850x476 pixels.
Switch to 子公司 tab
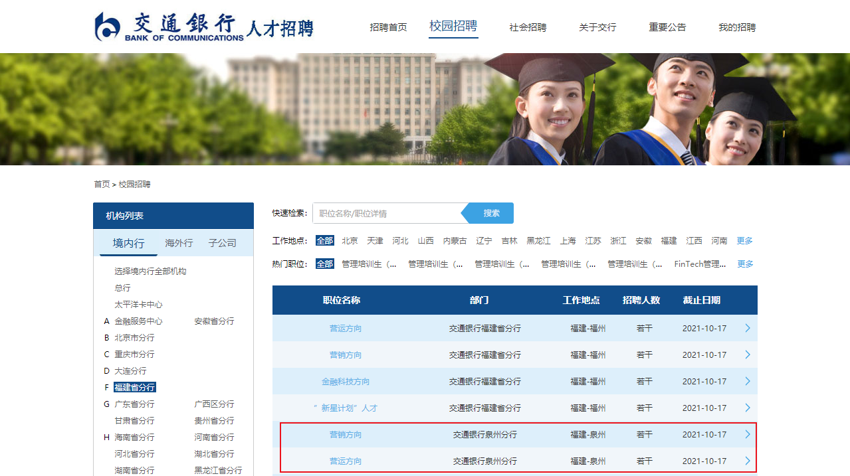coord(222,243)
